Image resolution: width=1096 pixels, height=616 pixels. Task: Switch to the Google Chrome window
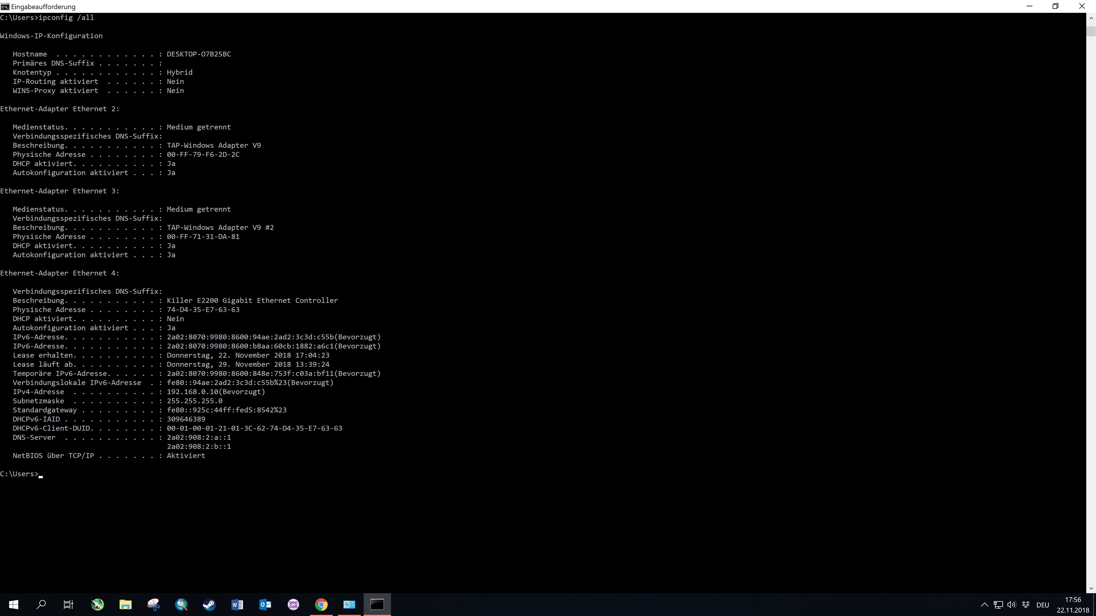[x=321, y=605]
